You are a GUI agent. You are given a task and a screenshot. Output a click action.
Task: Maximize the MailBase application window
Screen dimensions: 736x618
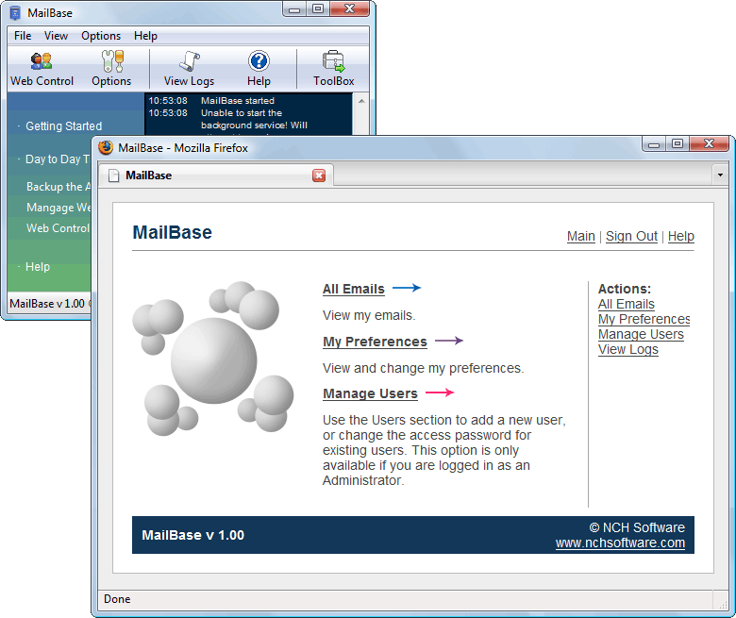point(318,8)
